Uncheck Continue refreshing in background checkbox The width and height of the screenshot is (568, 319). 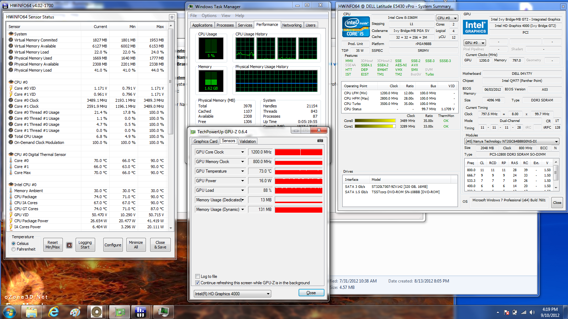[x=198, y=283]
